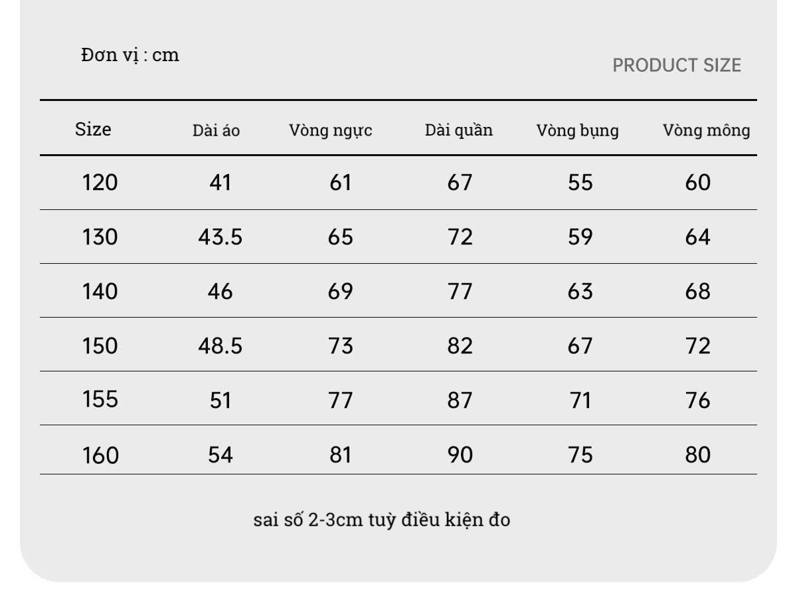Click the 'Đơn vị : cm' unit label
Viewport: 797px width, 610px height.
(x=130, y=54)
